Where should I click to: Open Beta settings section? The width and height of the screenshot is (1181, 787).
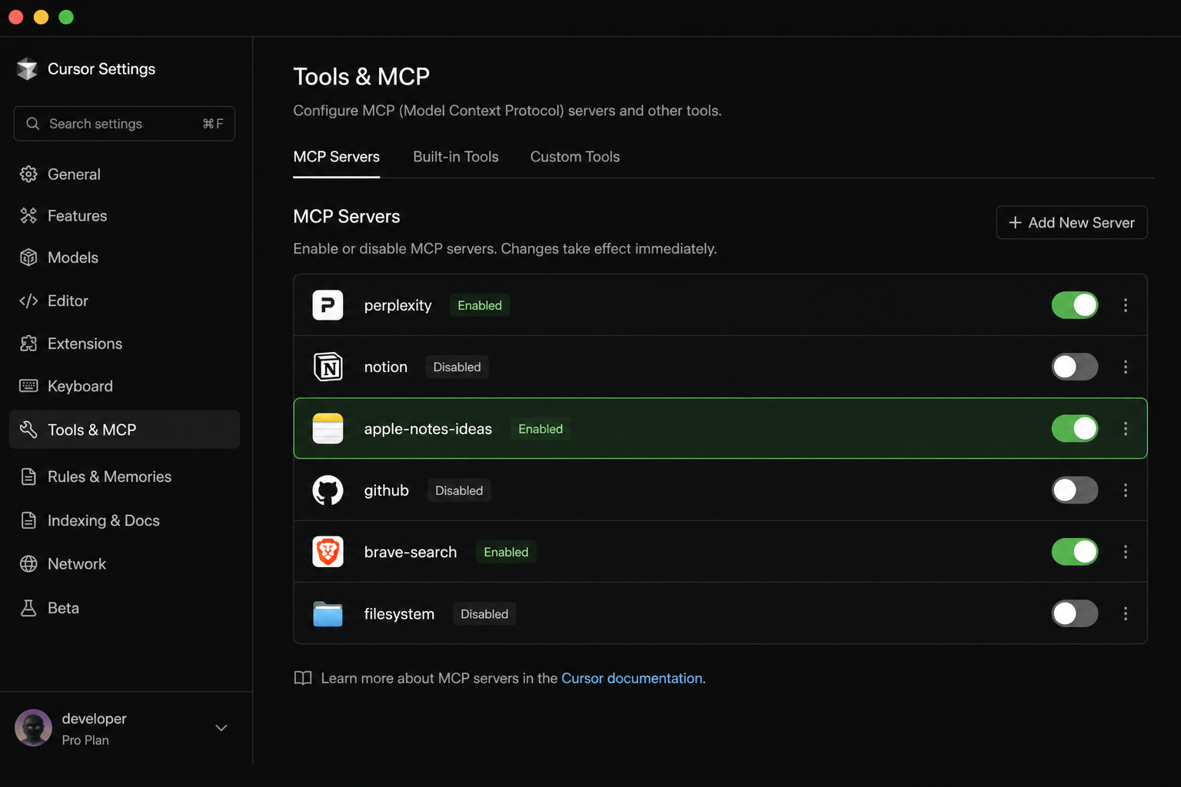tap(125, 608)
